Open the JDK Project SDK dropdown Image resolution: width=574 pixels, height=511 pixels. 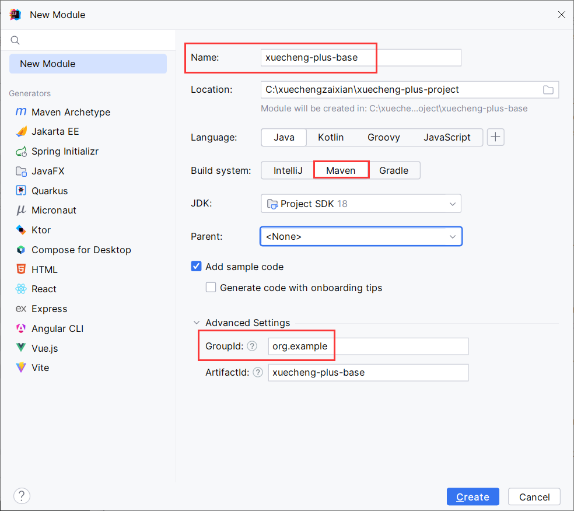click(361, 204)
